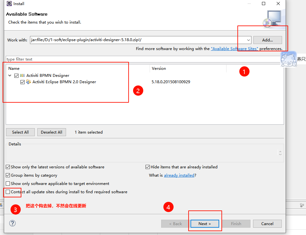Toggle Group items by category checkbox
306x235 pixels.
click(x=8, y=175)
